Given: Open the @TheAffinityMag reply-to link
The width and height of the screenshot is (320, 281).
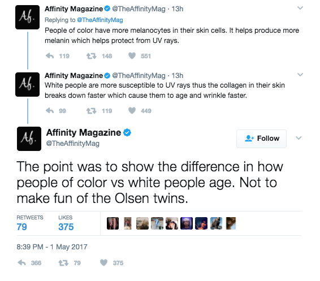Looking at the screenshot, I should pos(100,20).
